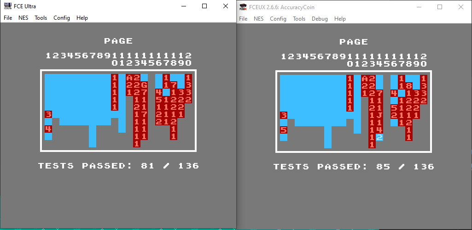Click the FCEUX 2.6.6 title bar icon
Viewport: 472px width, 230px height.
click(243, 7)
